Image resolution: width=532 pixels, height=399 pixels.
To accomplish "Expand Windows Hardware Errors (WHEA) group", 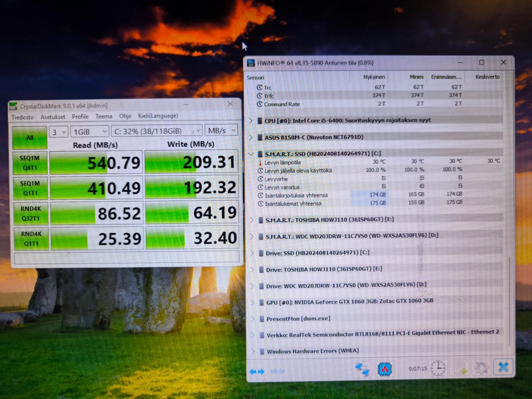I will tap(253, 351).
